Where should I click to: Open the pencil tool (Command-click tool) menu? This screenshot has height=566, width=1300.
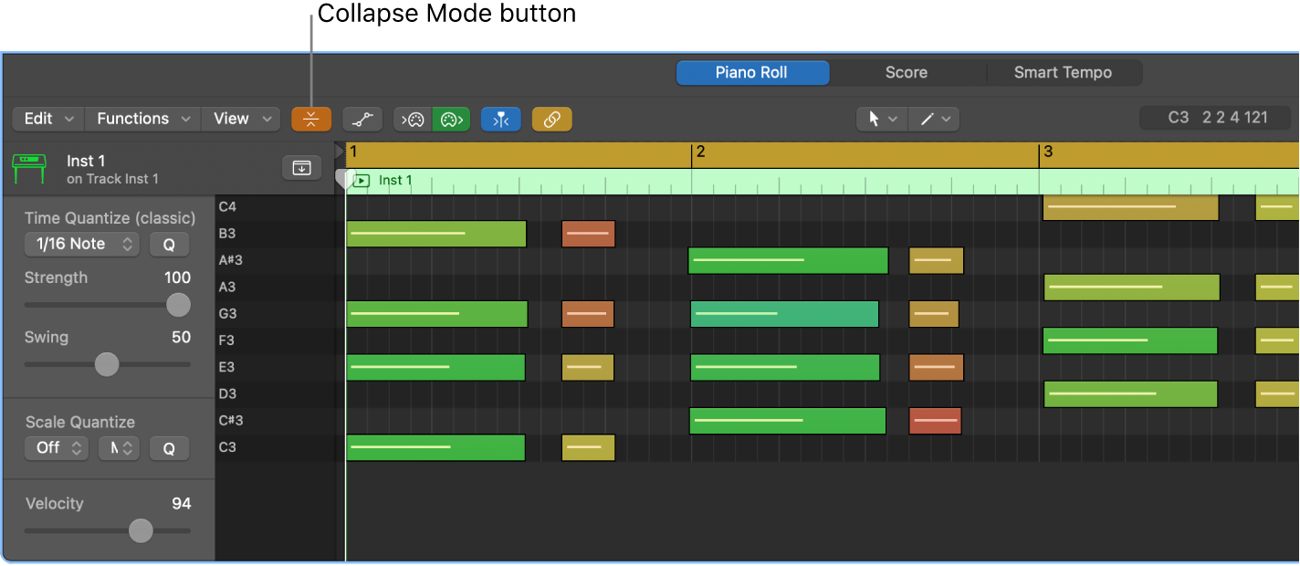934,119
